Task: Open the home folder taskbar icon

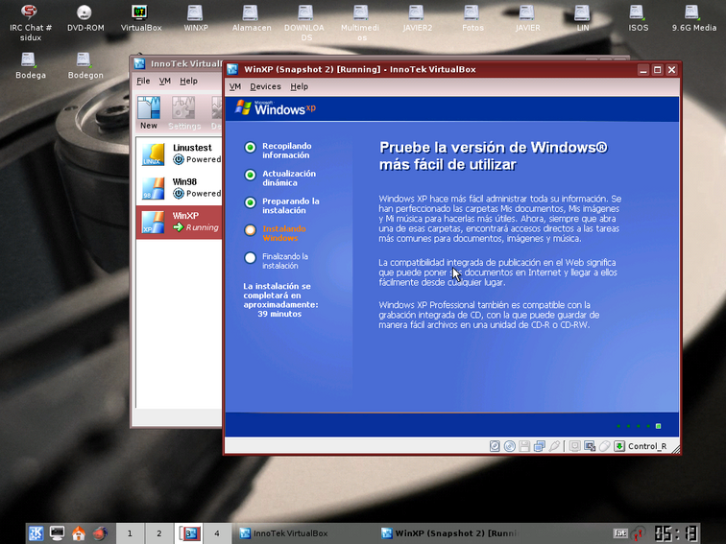Action: pyautogui.click(x=78, y=533)
